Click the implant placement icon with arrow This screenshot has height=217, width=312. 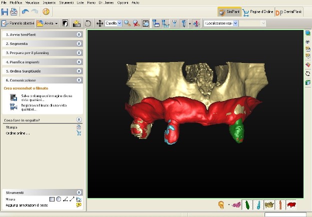point(183,23)
